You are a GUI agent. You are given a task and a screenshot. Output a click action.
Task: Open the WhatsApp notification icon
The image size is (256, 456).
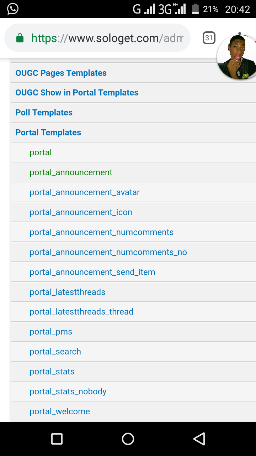pyautogui.click(x=12, y=9)
